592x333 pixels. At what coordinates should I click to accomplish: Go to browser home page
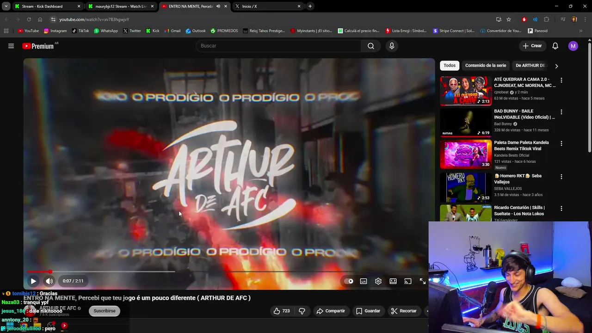[40, 19]
